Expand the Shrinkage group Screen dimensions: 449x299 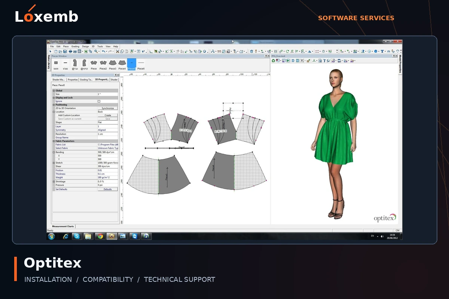point(54,181)
